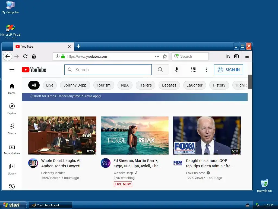Click YouTube - Mypal taskbar button
278x209 pixels.
click(50, 205)
